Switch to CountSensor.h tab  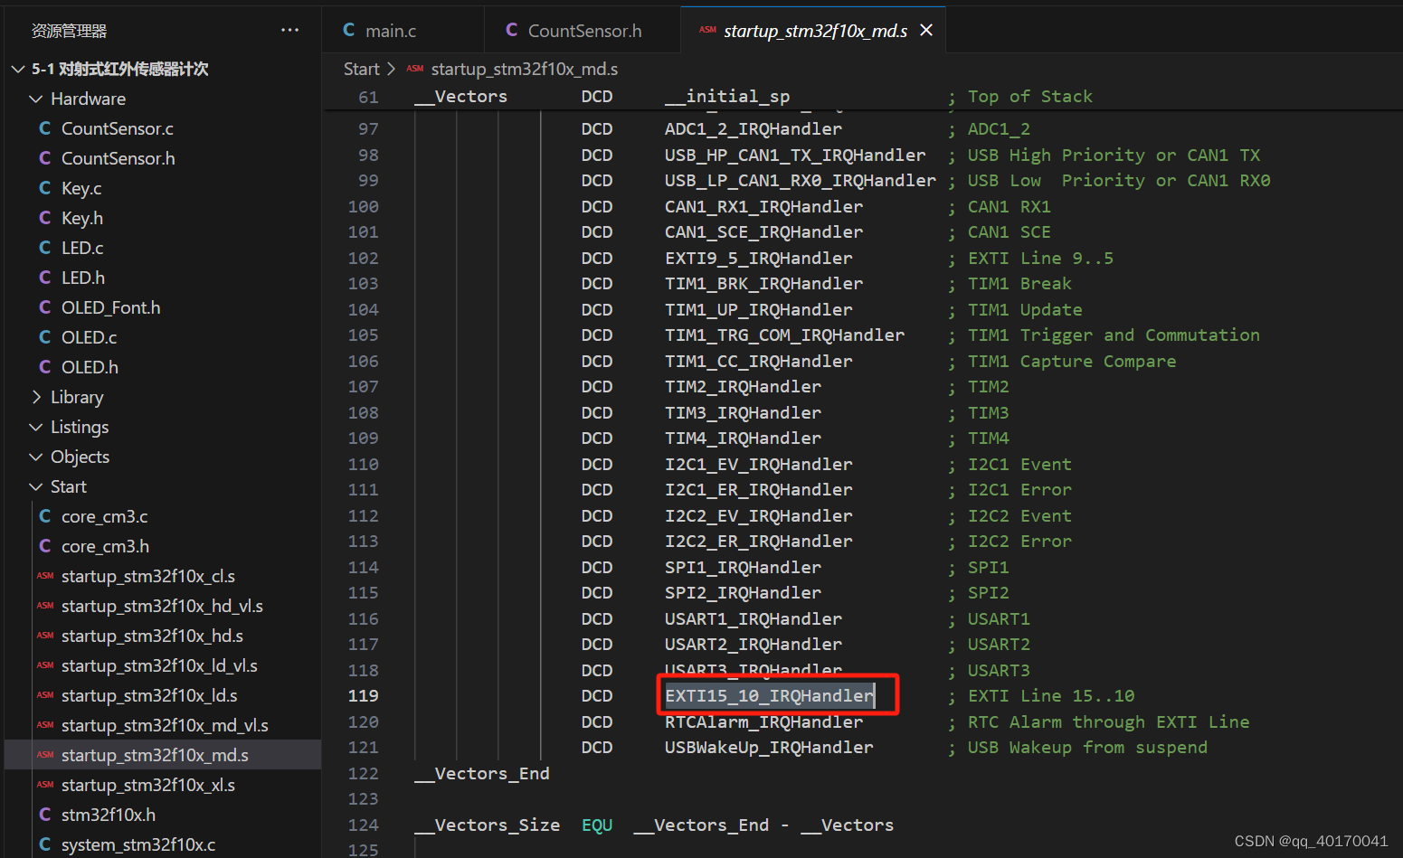[x=584, y=31]
